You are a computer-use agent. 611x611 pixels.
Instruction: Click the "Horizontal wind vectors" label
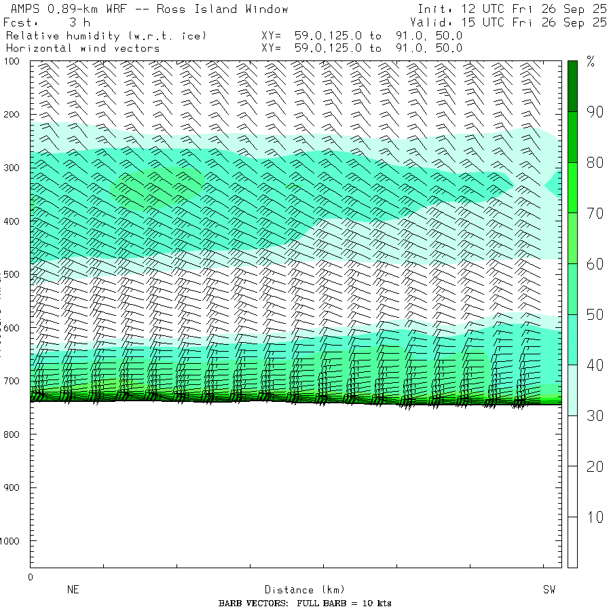click(x=83, y=48)
